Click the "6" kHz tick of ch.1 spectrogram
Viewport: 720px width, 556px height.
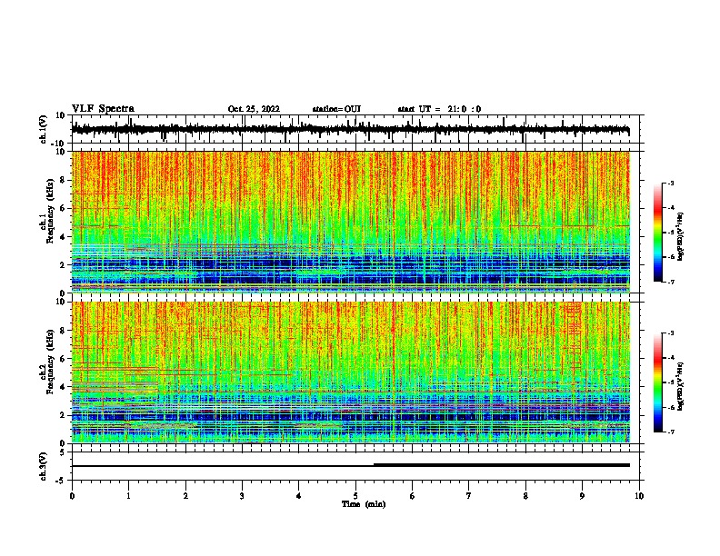[63, 208]
